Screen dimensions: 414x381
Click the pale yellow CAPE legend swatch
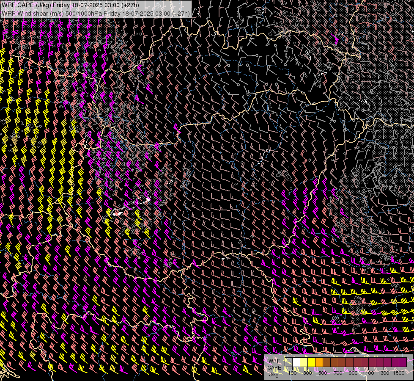304,362
